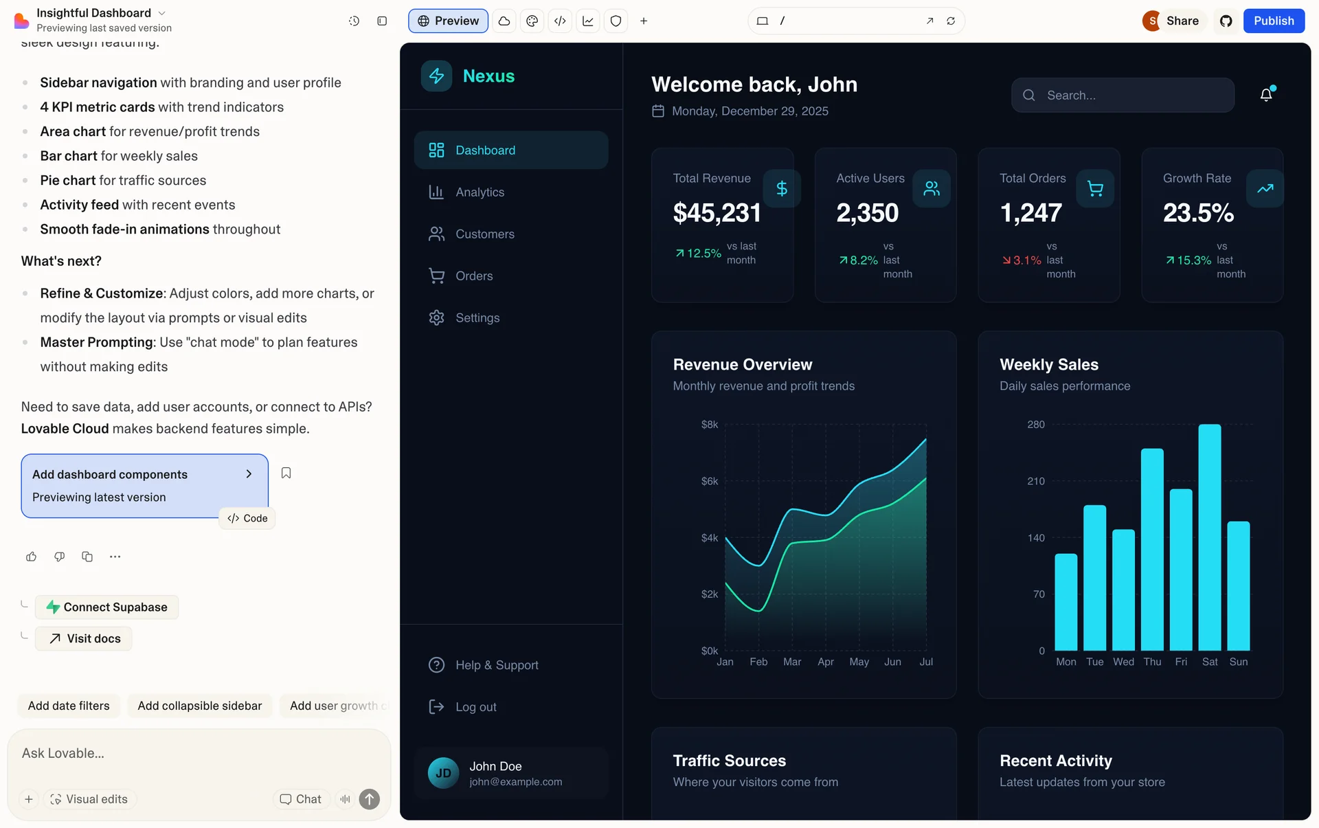Open the code view icon in toolbar

click(x=560, y=21)
